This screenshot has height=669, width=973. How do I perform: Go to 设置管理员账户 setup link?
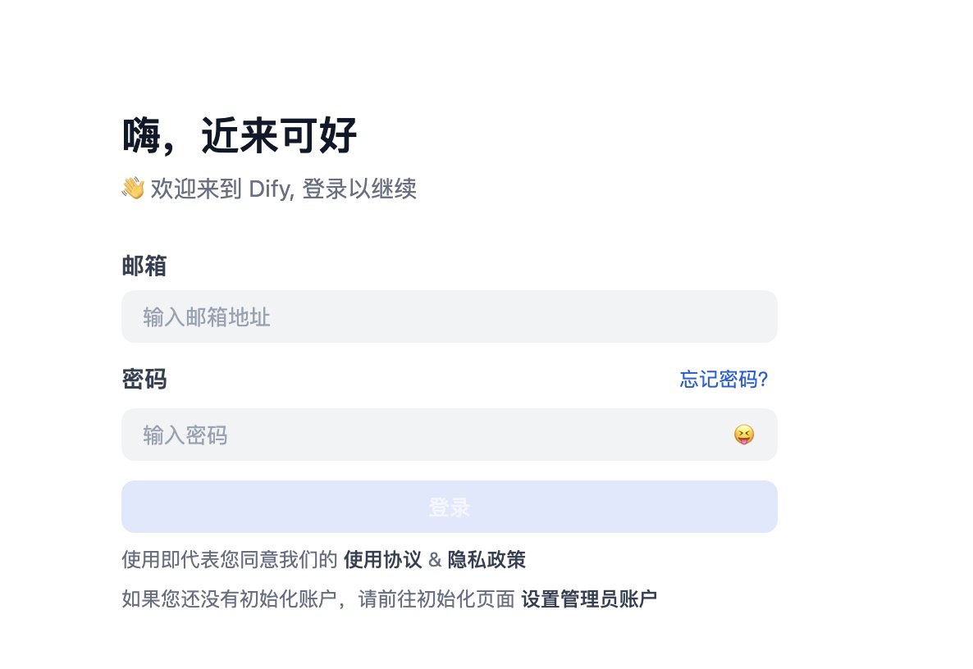589,599
